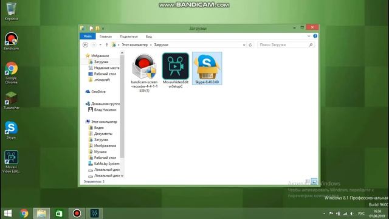Switch to details view in status bar

point(308,181)
